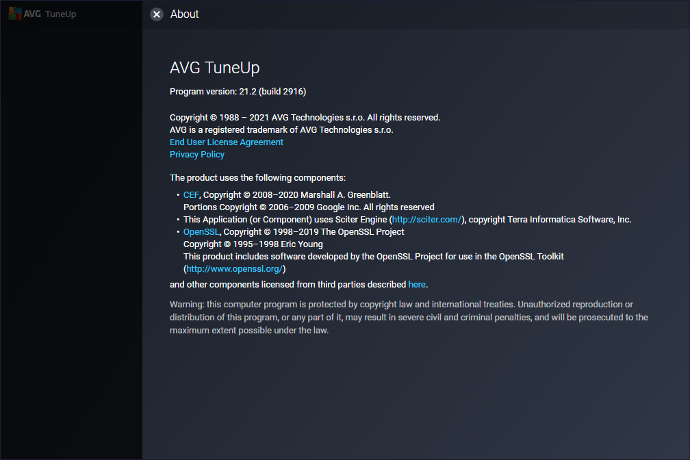Click the 'AVG TuneUp' heading text
The height and width of the screenshot is (460, 690).
[215, 68]
